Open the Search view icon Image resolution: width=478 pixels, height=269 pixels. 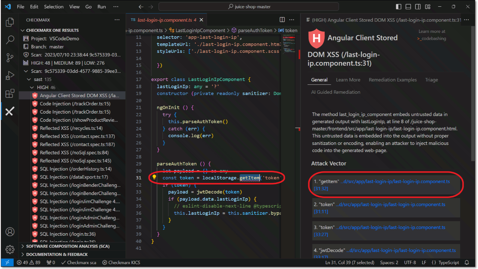point(10,40)
